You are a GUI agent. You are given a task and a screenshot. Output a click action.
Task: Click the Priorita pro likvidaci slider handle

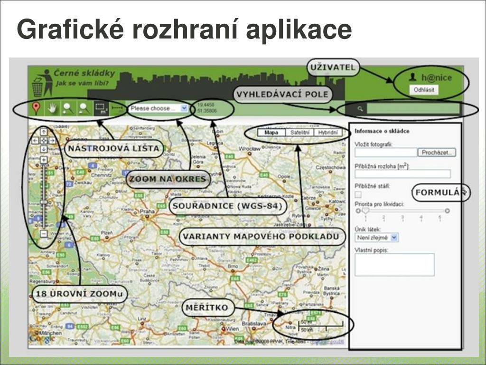point(366,211)
